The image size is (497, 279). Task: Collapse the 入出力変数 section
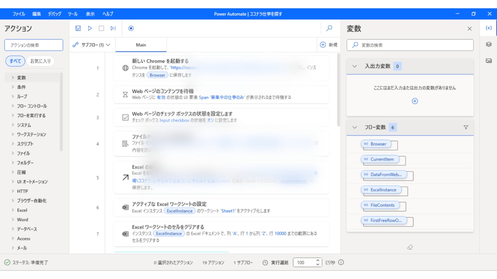tap(354, 66)
